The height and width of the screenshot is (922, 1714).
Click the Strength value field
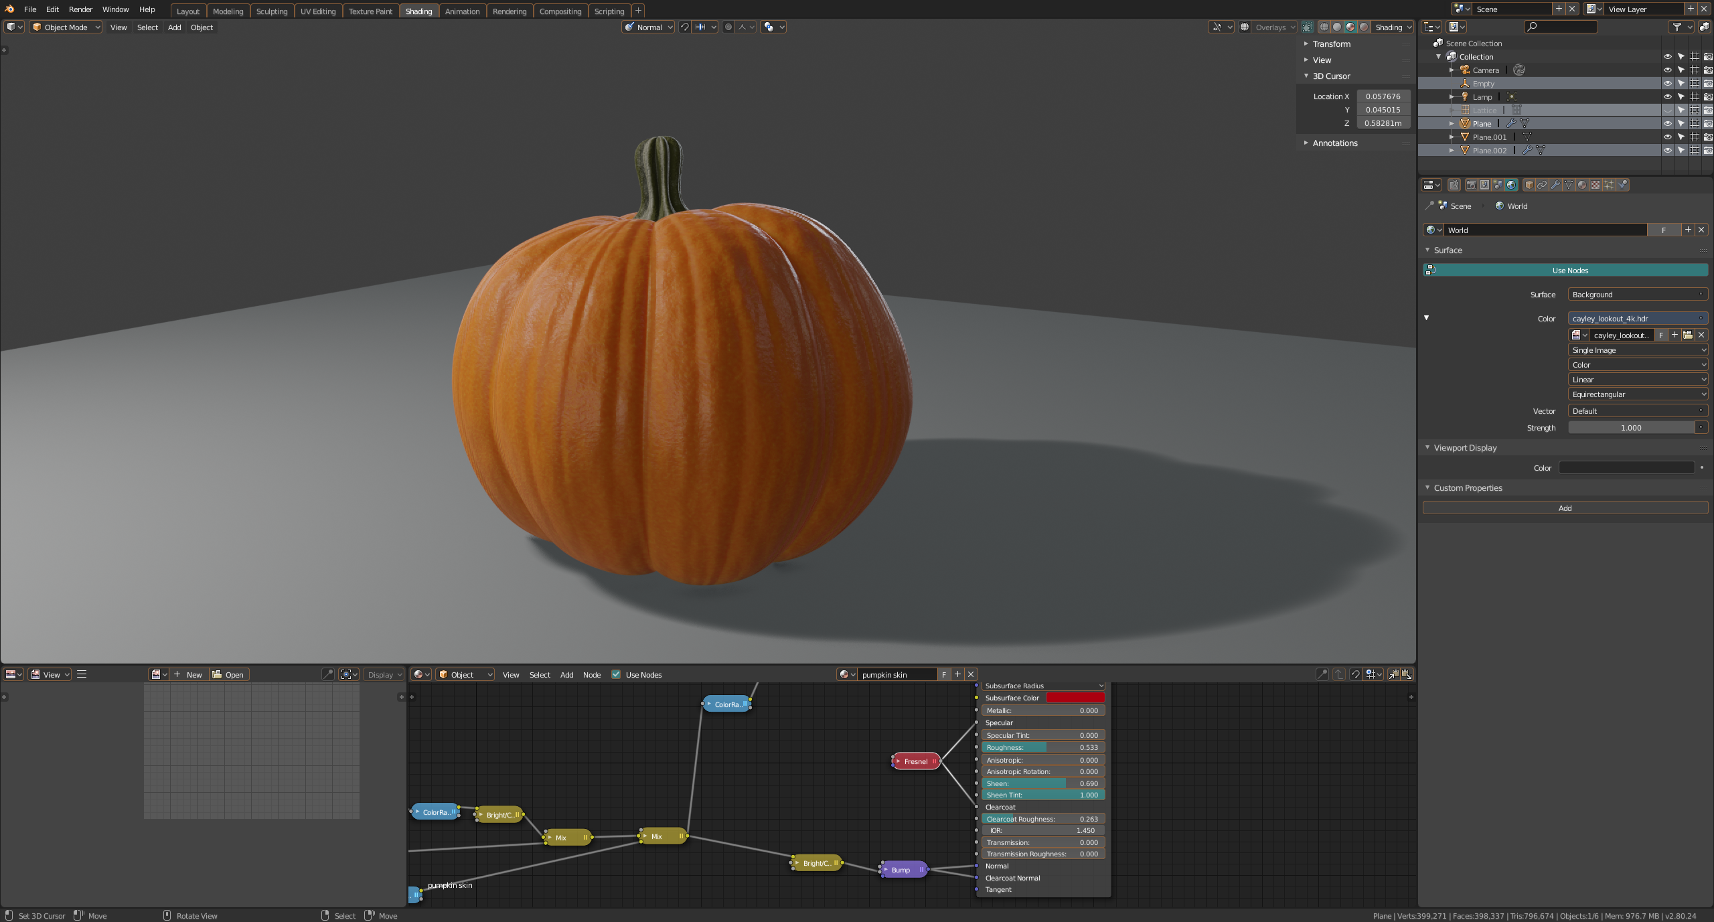[1630, 428]
